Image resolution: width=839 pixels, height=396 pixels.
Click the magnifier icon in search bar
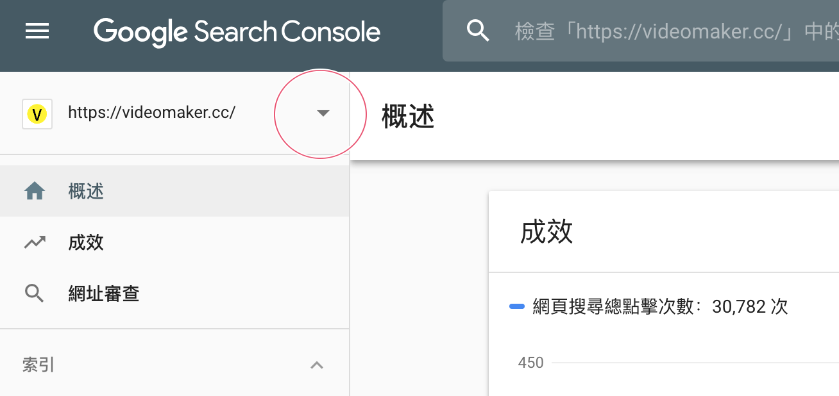(478, 30)
